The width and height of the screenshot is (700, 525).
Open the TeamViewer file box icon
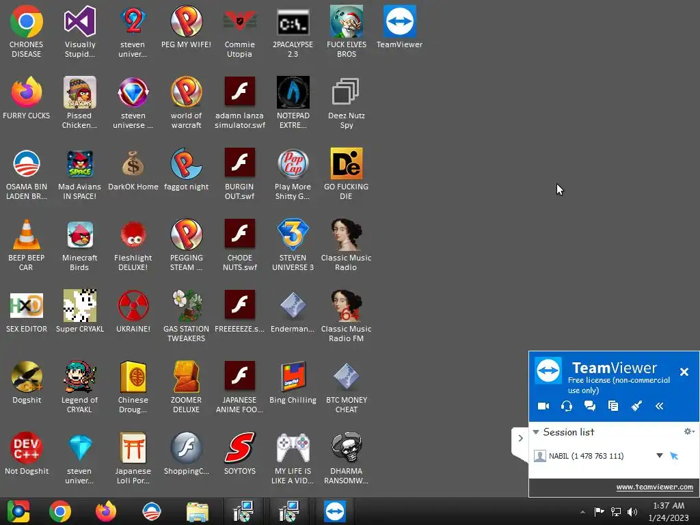tap(613, 406)
